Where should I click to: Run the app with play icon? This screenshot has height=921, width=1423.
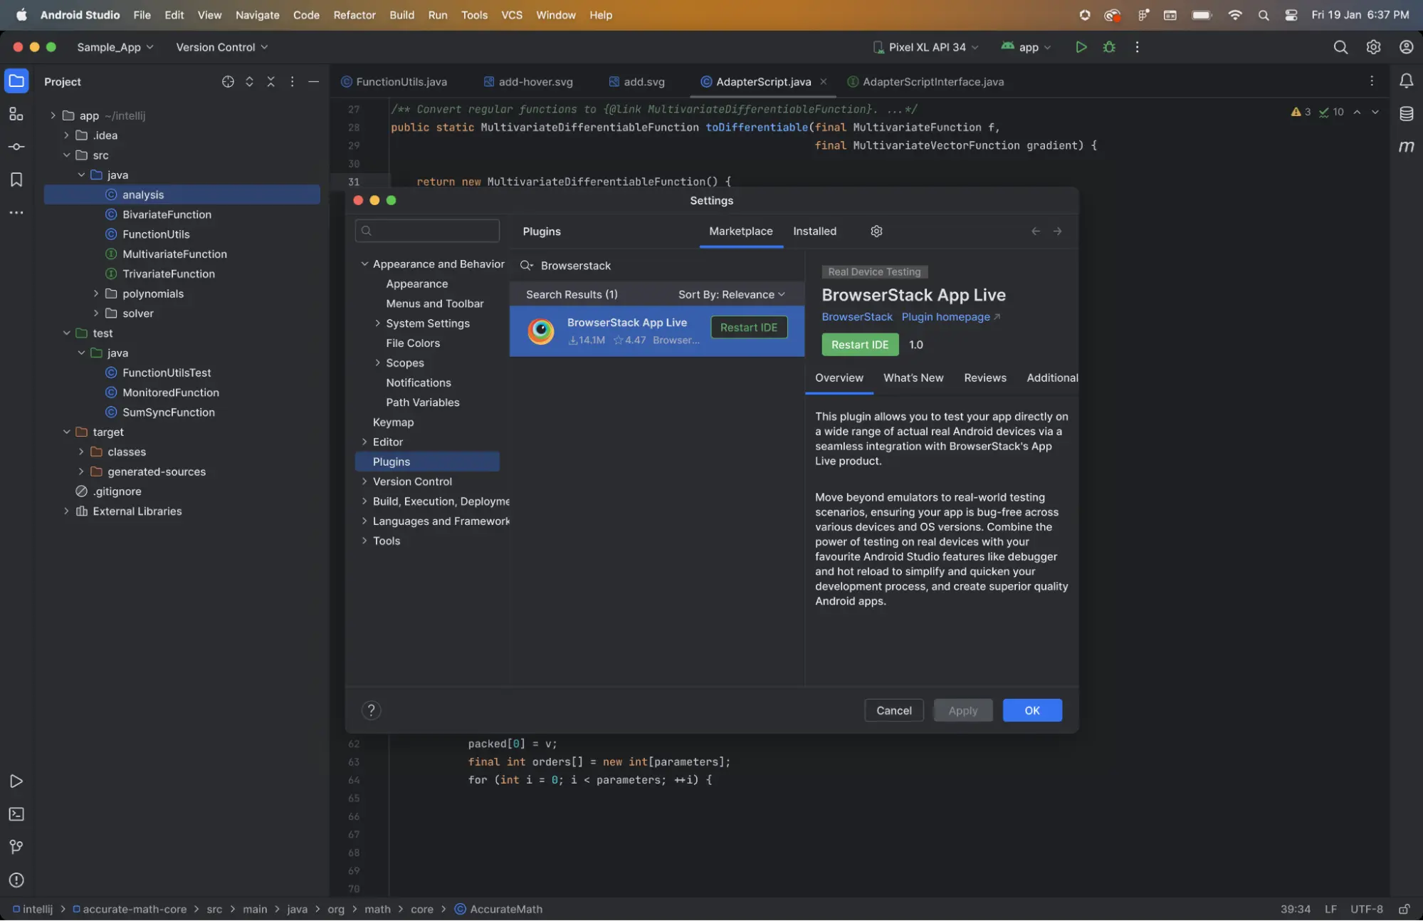1081,47
